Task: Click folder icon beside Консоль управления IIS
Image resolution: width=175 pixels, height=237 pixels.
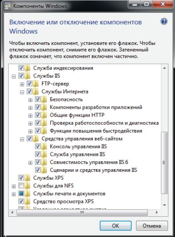Action: tap(44, 146)
